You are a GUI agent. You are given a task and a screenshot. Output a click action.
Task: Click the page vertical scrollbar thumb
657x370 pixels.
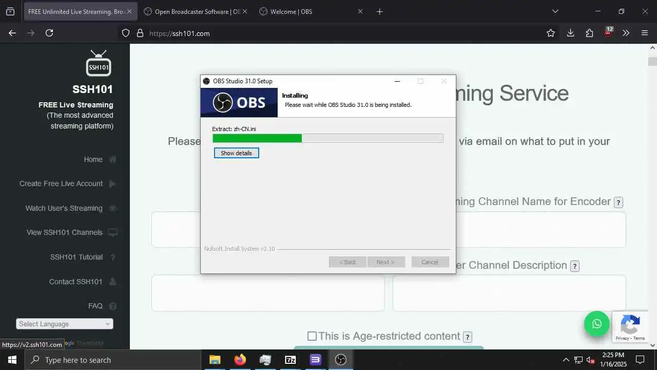pos(652,62)
